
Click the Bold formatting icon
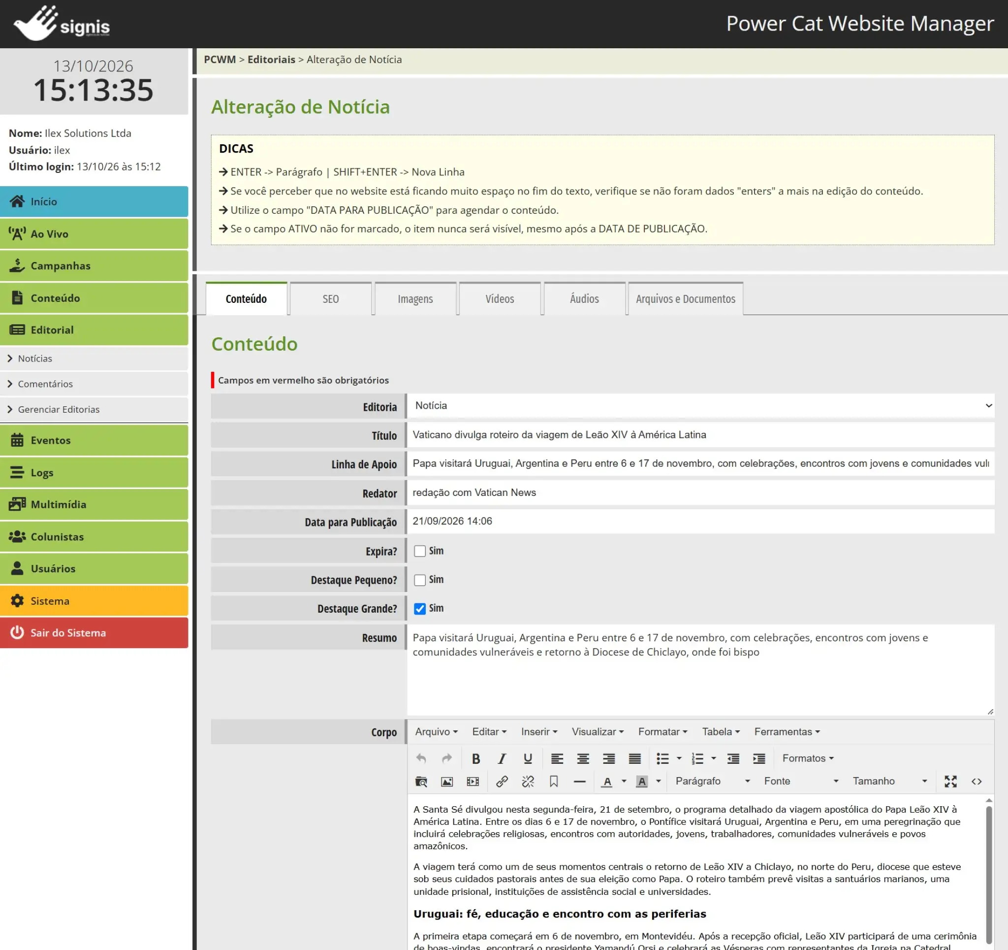coord(475,758)
